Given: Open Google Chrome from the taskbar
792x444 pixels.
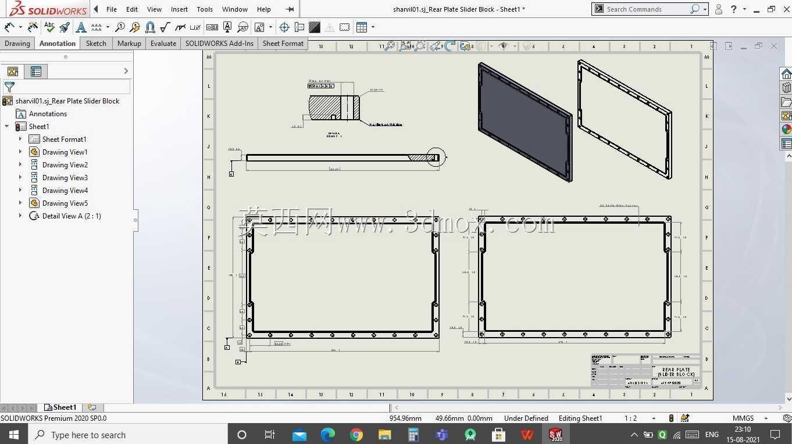Looking at the screenshot, I should pyautogui.click(x=356, y=435).
